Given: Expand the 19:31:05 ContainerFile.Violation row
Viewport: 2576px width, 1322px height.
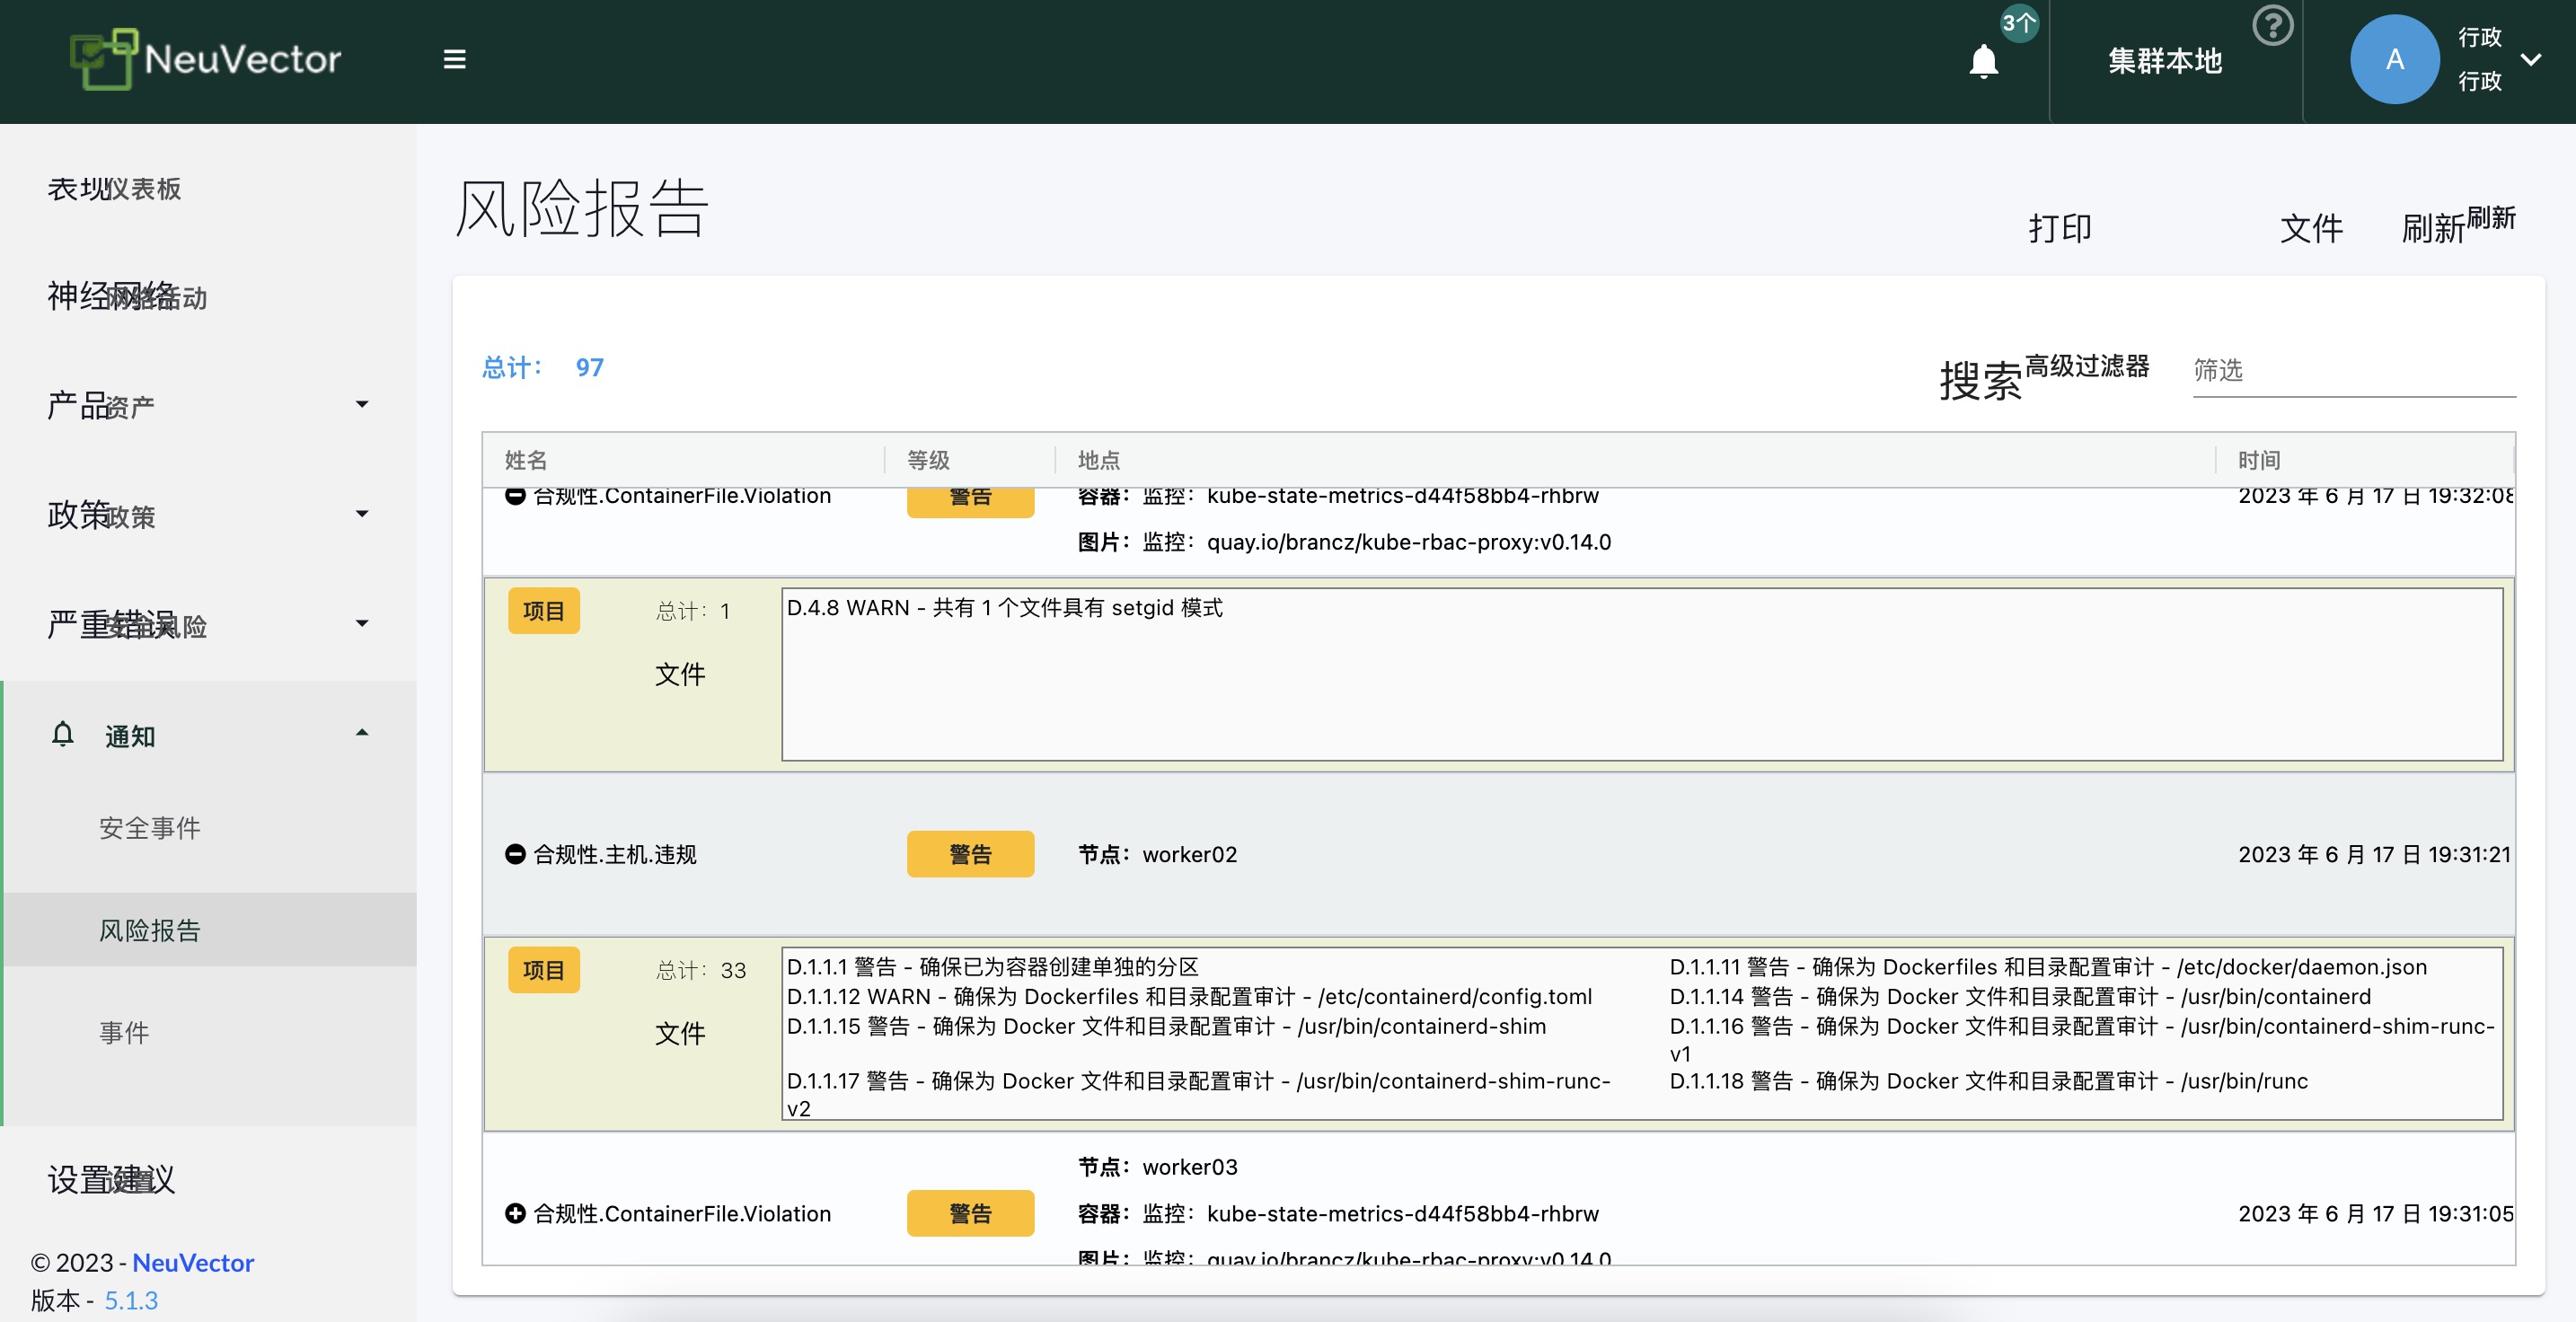Looking at the screenshot, I should pyautogui.click(x=515, y=1213).
